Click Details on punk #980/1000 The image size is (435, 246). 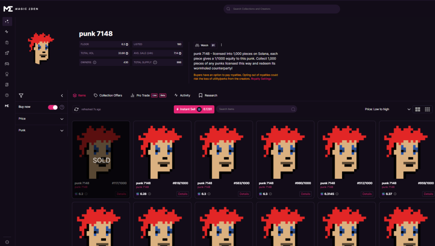305,194
